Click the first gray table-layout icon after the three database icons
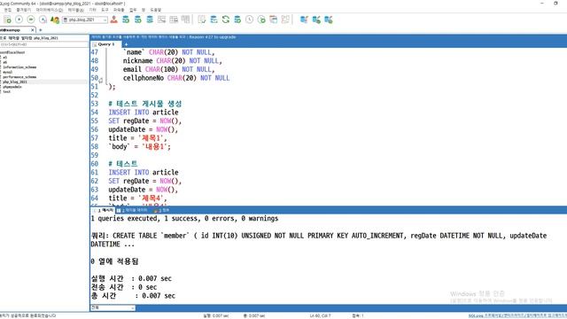Screen dimensions: 567x319 (161, 19)
